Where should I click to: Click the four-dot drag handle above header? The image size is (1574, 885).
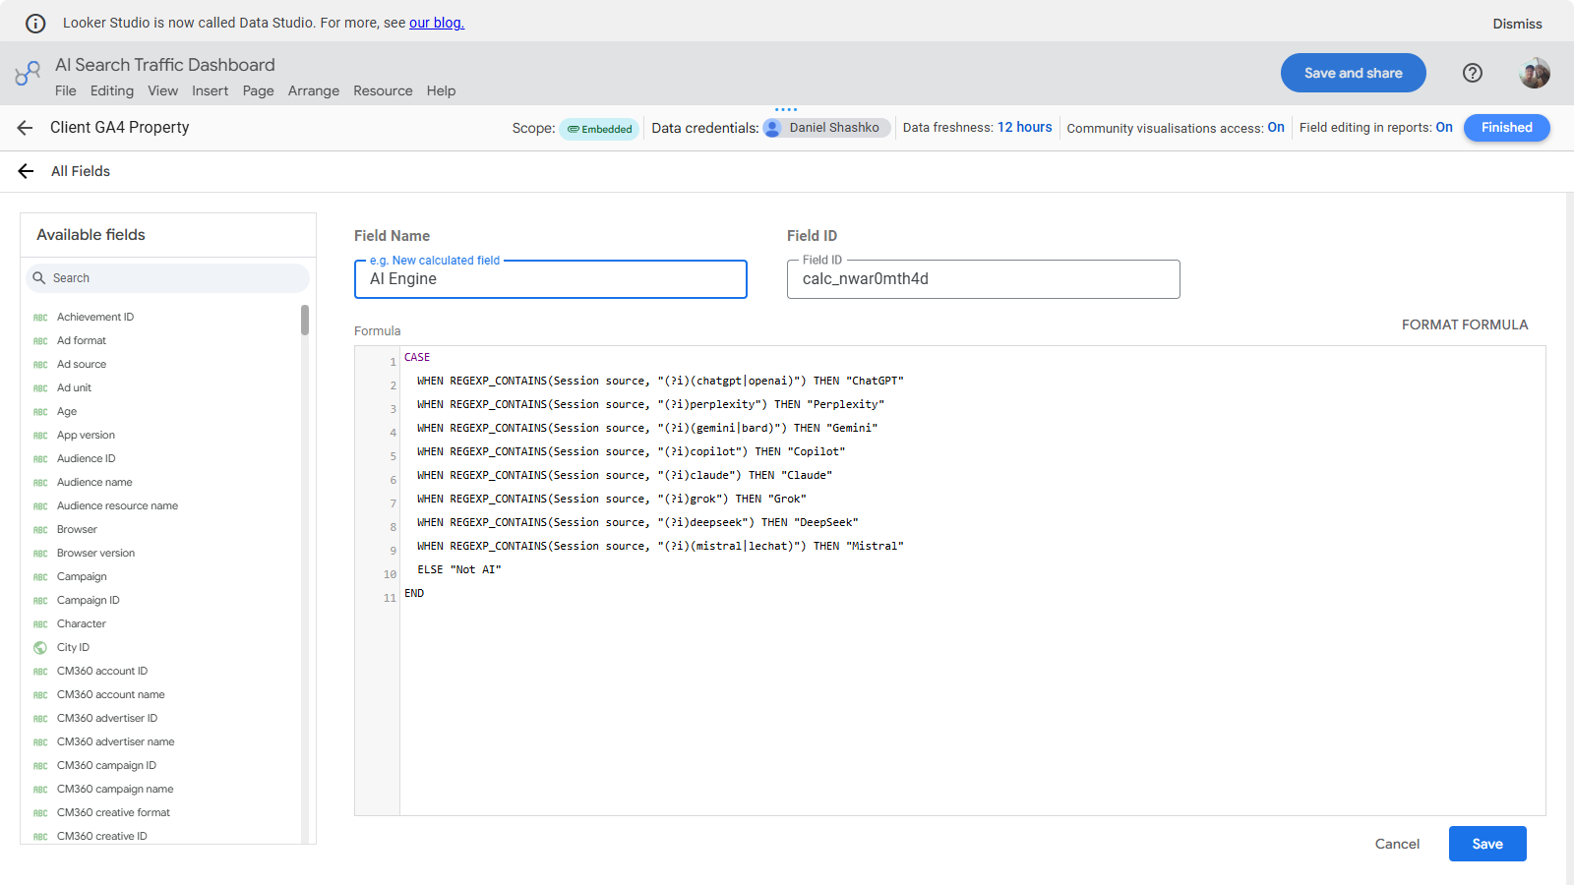tap(786, 109)
